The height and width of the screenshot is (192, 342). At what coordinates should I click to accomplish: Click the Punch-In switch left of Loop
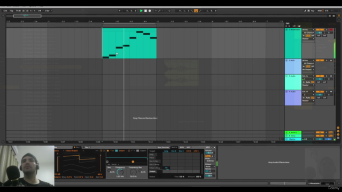[x=192, y=11]
